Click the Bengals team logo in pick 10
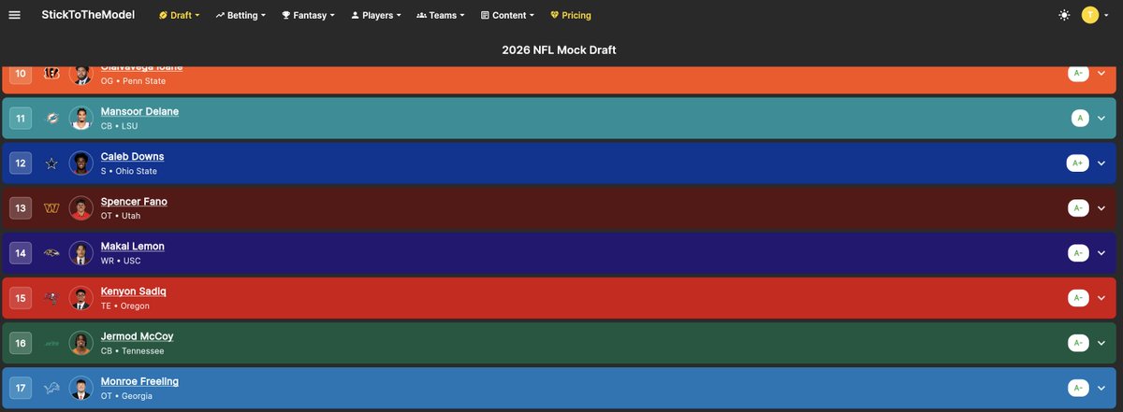Screen dimensions: 1123x412 (x=51, y=73)
